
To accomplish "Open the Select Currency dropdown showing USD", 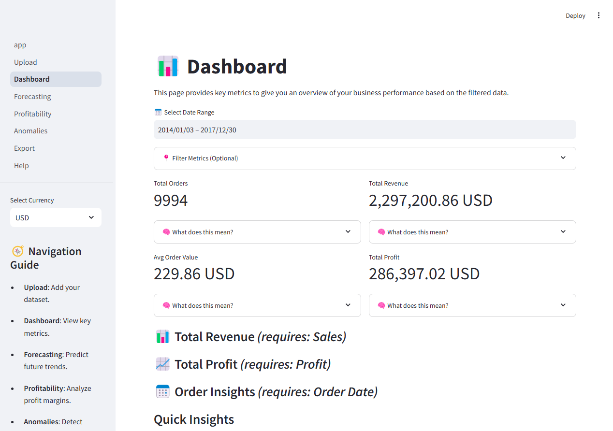I will 55,217.
